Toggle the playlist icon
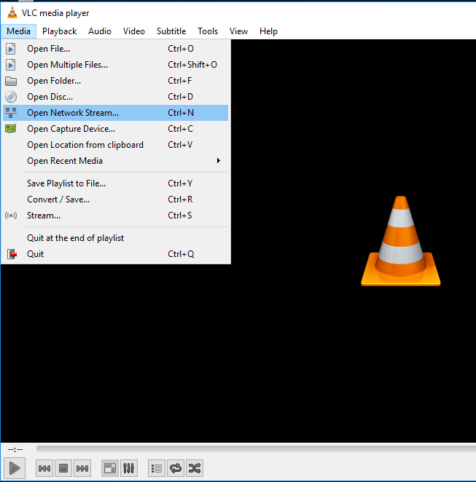The image size is (476, 482). pyautogui.click(x=157, y=468)
